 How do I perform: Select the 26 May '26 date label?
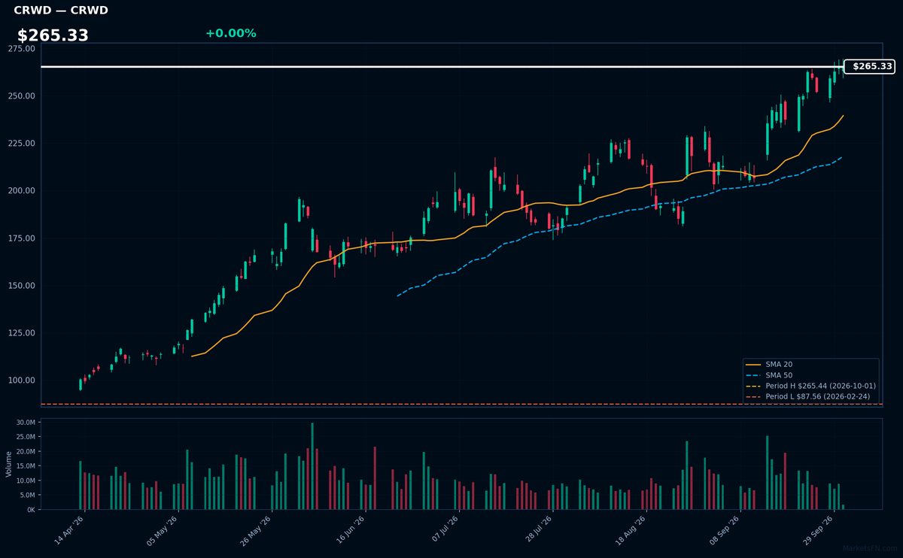257,530
